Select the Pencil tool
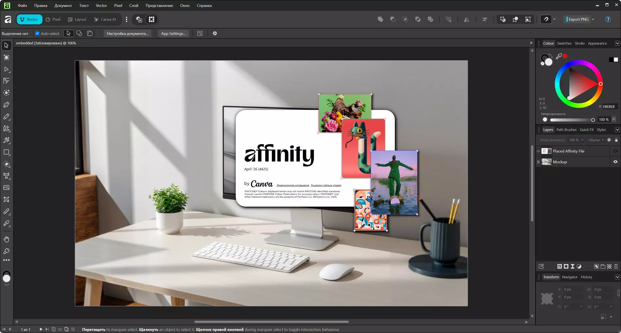The width and height of the screenshot is (621, 333). point(6,117)
